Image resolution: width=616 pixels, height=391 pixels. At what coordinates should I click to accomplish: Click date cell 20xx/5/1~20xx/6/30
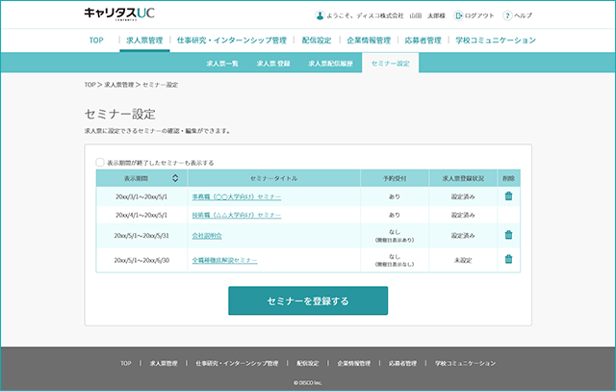[141, 260]
